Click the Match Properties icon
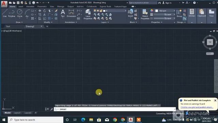 pos(145,14)
